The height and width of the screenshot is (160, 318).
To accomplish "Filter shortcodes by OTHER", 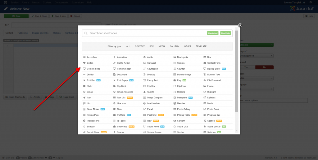I will pyautogui.click(x=188, y=46).
